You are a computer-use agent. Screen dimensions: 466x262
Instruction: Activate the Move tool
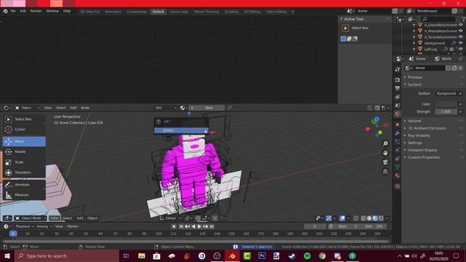tap(24, 141)
